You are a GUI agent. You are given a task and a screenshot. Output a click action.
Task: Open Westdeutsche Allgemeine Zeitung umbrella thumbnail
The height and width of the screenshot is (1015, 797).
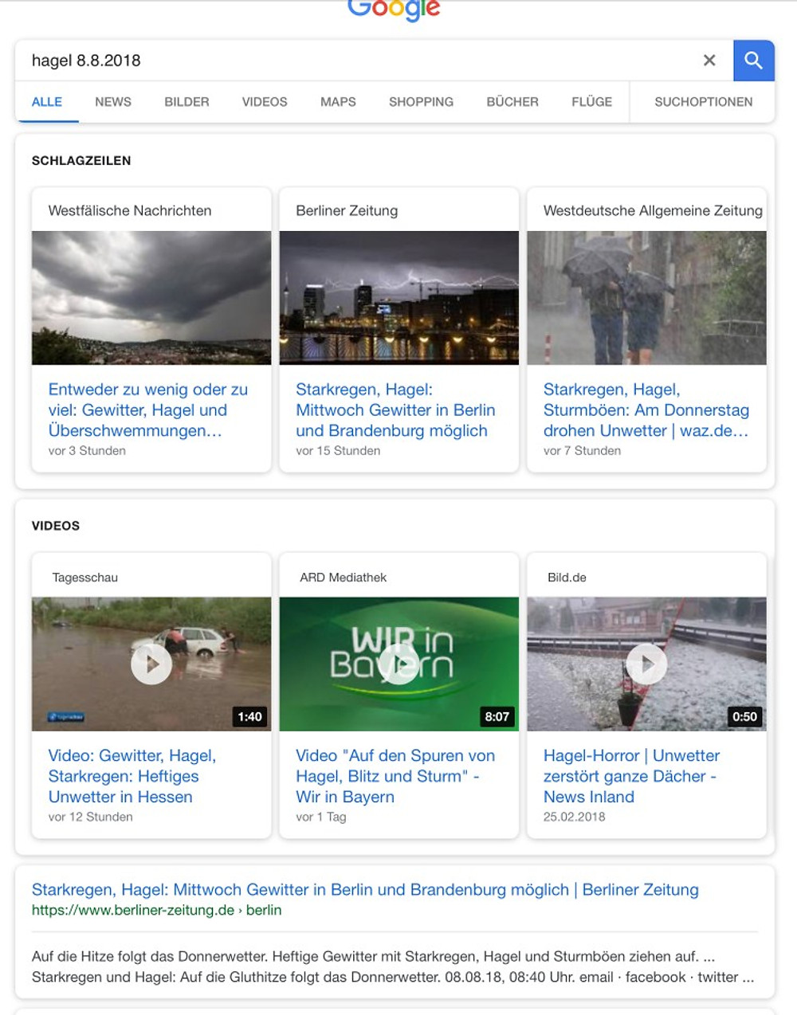click(x=646, y=298)
